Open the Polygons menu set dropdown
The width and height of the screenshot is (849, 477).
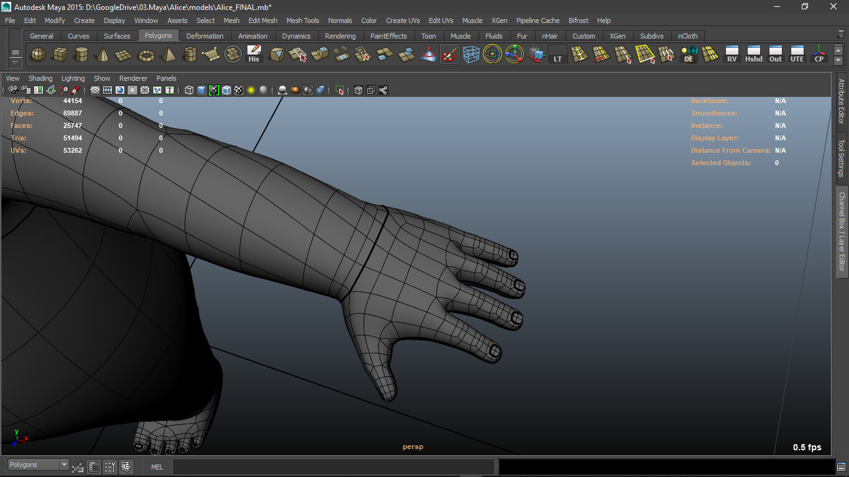coord(38,465)
